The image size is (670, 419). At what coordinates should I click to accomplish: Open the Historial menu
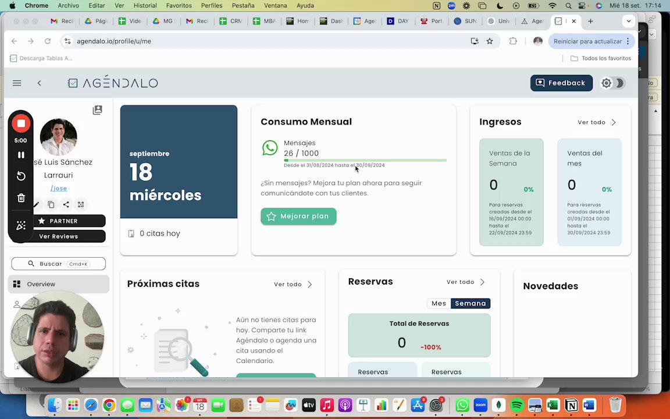click(145, 6)
